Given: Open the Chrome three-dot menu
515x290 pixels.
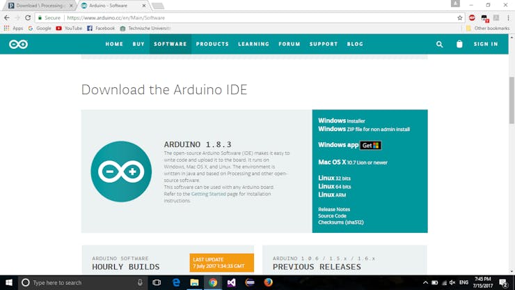Looking at the screenshot, I should (508, 17).
